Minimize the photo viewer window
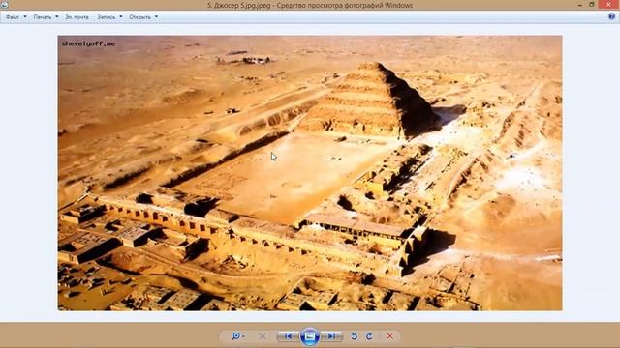The width and height of the screenshot is (620, 348). 579,5
